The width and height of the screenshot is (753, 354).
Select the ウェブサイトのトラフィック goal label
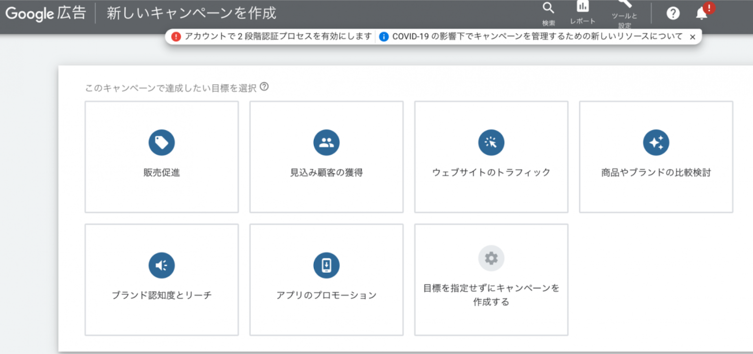[x=491, y=173]
